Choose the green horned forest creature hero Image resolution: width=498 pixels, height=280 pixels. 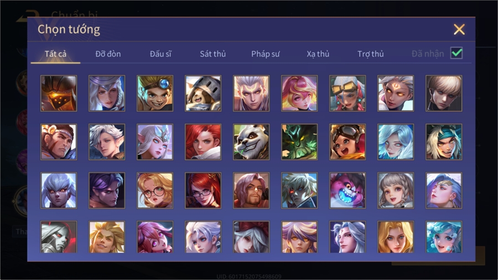(x=299, y=142)
